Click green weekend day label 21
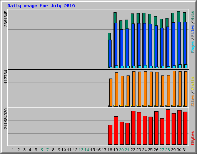The width and height of the screenshot is (197, 154). tap(127, 150)
